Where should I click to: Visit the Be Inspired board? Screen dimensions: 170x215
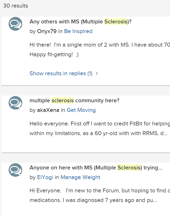tap(78, 31)
